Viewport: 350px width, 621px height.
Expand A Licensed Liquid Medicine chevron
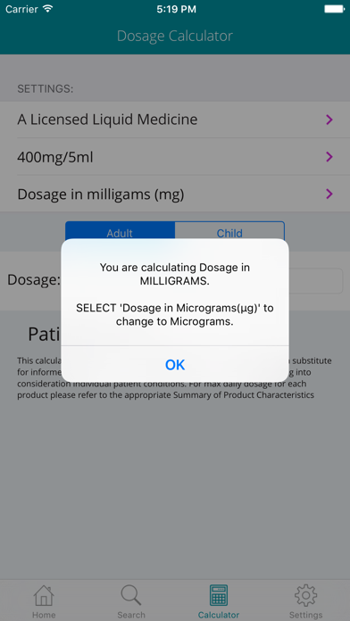pyautogui.click(x=329, y=120)
